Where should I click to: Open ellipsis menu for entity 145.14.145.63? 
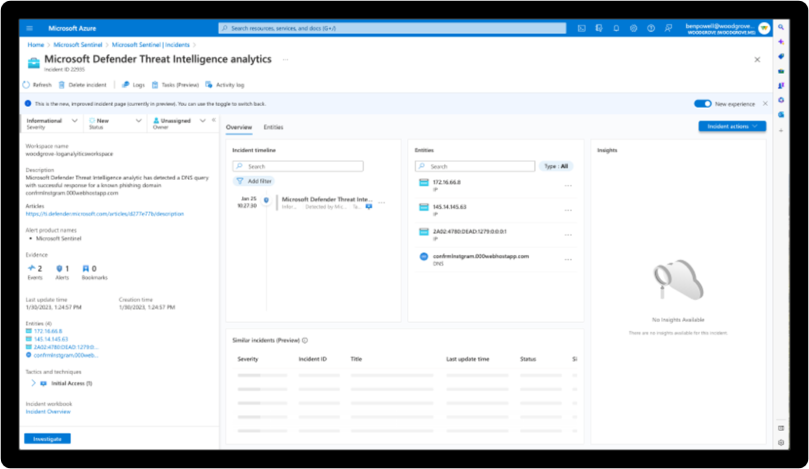coord(569,210)
